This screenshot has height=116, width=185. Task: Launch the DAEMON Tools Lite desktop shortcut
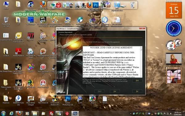18,100
